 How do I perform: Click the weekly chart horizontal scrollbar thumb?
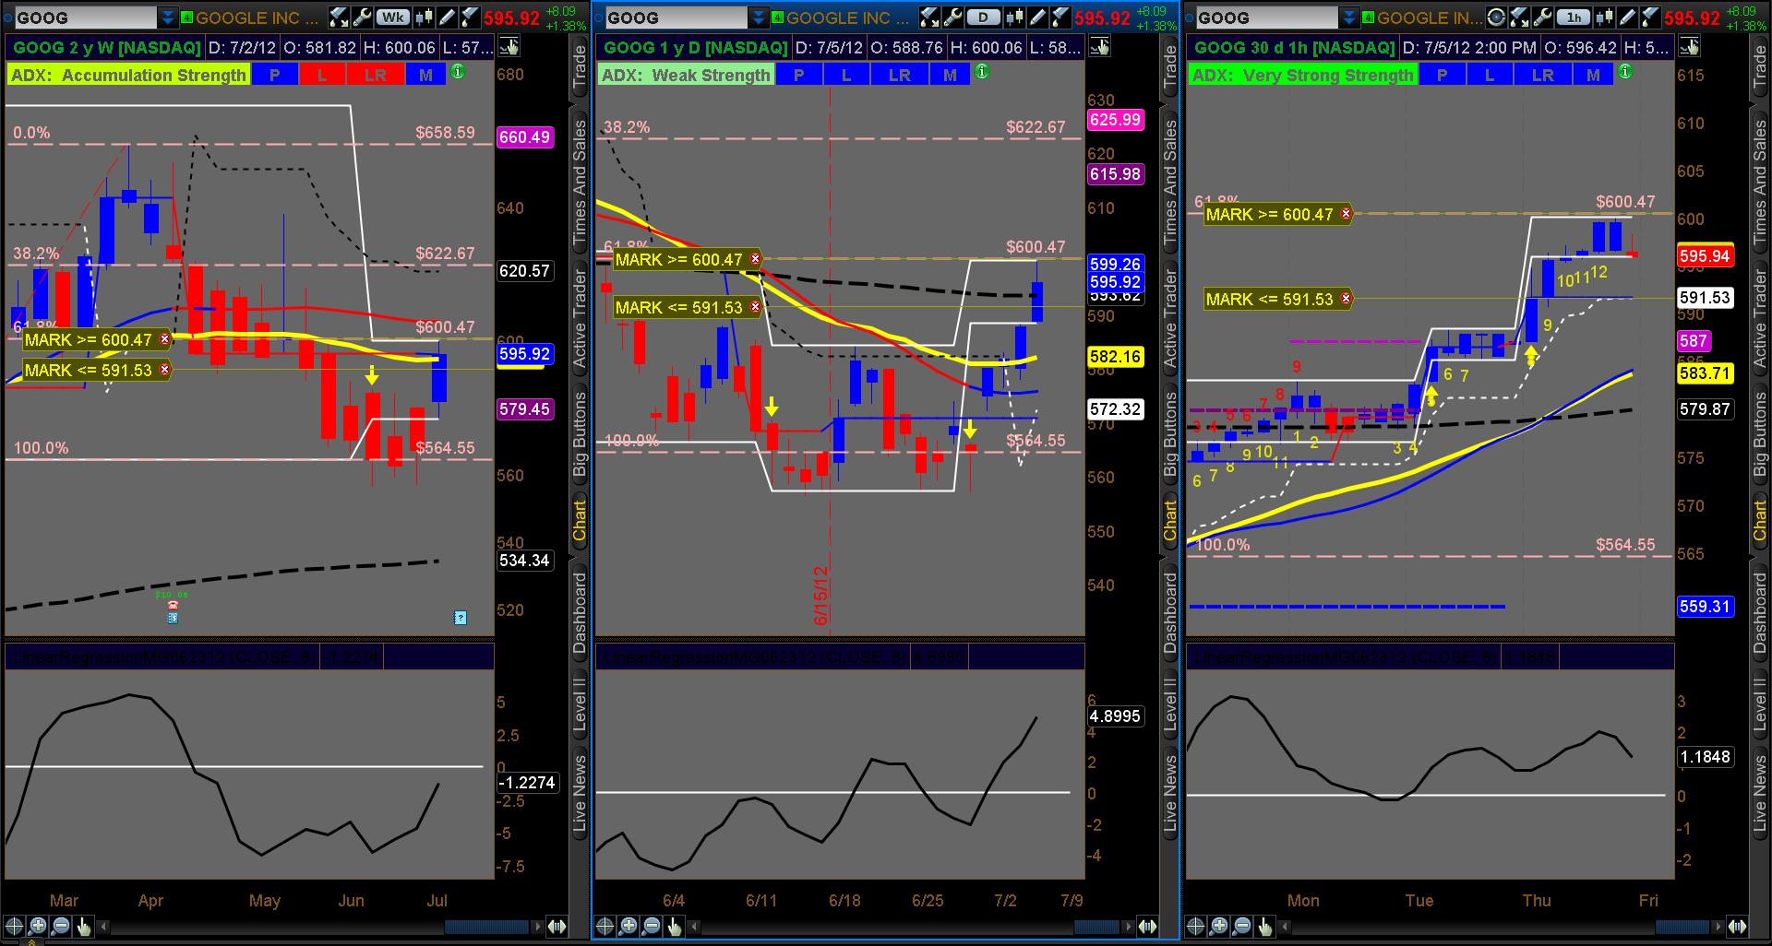(486, 927)
